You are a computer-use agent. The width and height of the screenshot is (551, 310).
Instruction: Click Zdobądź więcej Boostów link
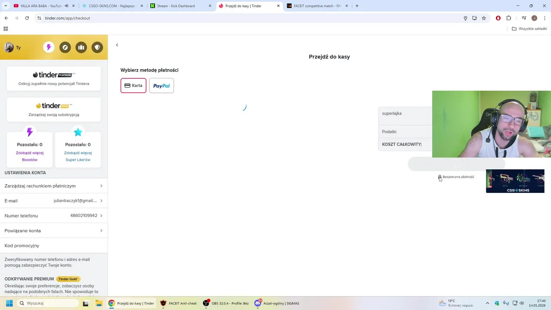pyautogui.click(x=30, y=156)
